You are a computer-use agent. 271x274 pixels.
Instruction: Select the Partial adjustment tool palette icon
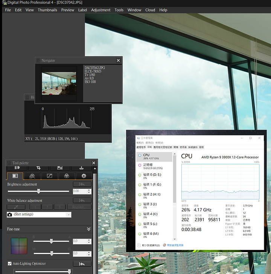pyautogui.click(x=60, y=168)
